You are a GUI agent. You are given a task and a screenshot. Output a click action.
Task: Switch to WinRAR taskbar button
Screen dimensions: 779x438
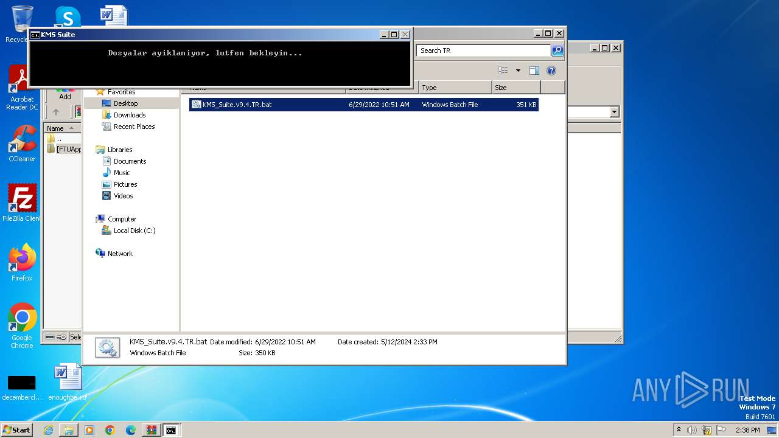(151, 430)
